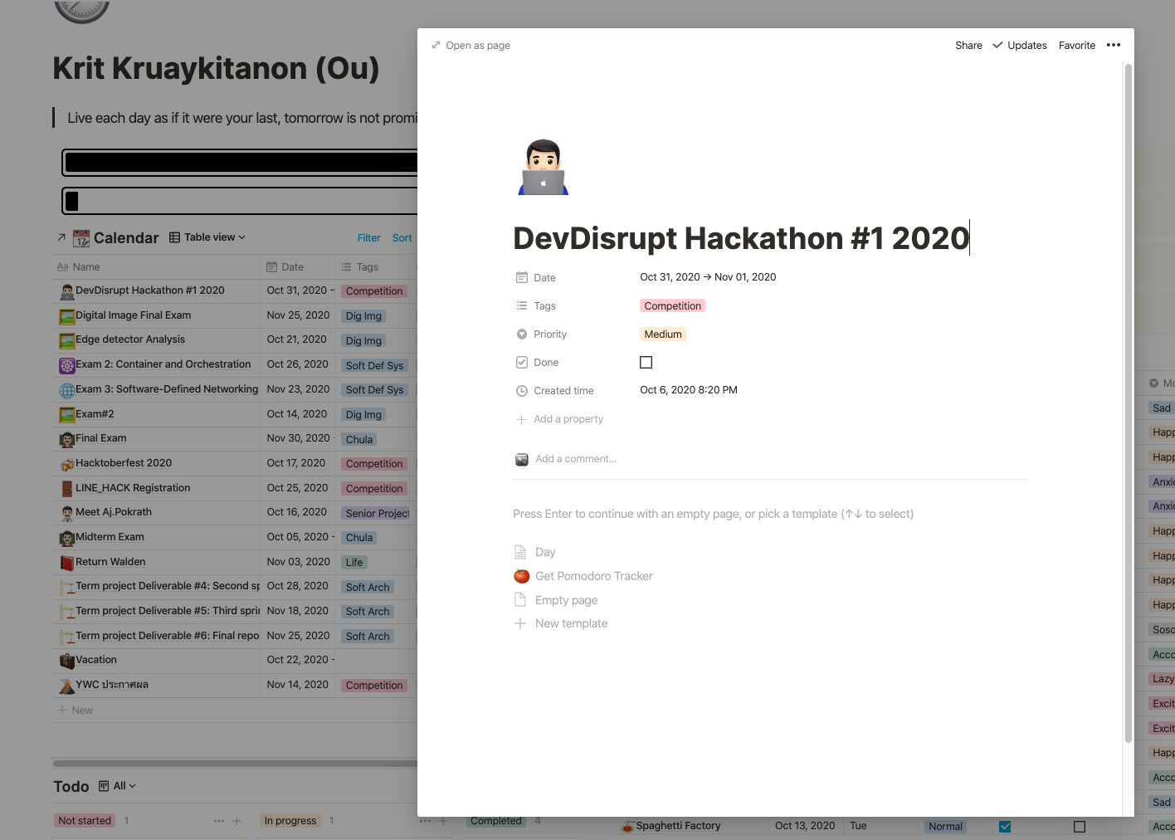Click the Created time clock icon
The image size is (1175, 840).
pyautogui.click(x=522, y=390)
